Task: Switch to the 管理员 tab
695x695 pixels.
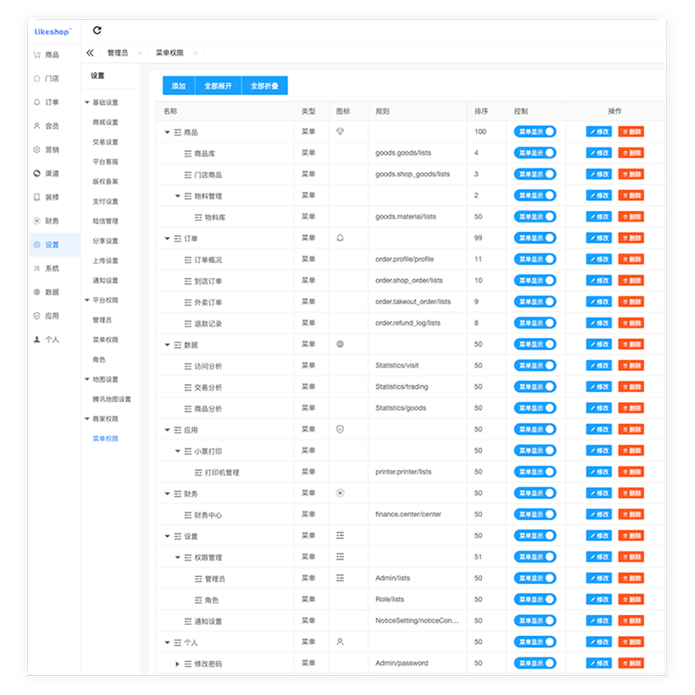Action: pyautogui.click(x=117, y=52)
